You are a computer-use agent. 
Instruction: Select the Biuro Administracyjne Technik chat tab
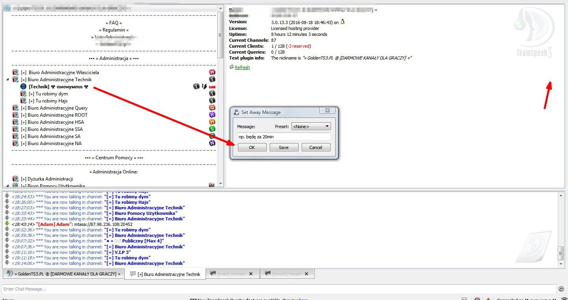point(165,274)
